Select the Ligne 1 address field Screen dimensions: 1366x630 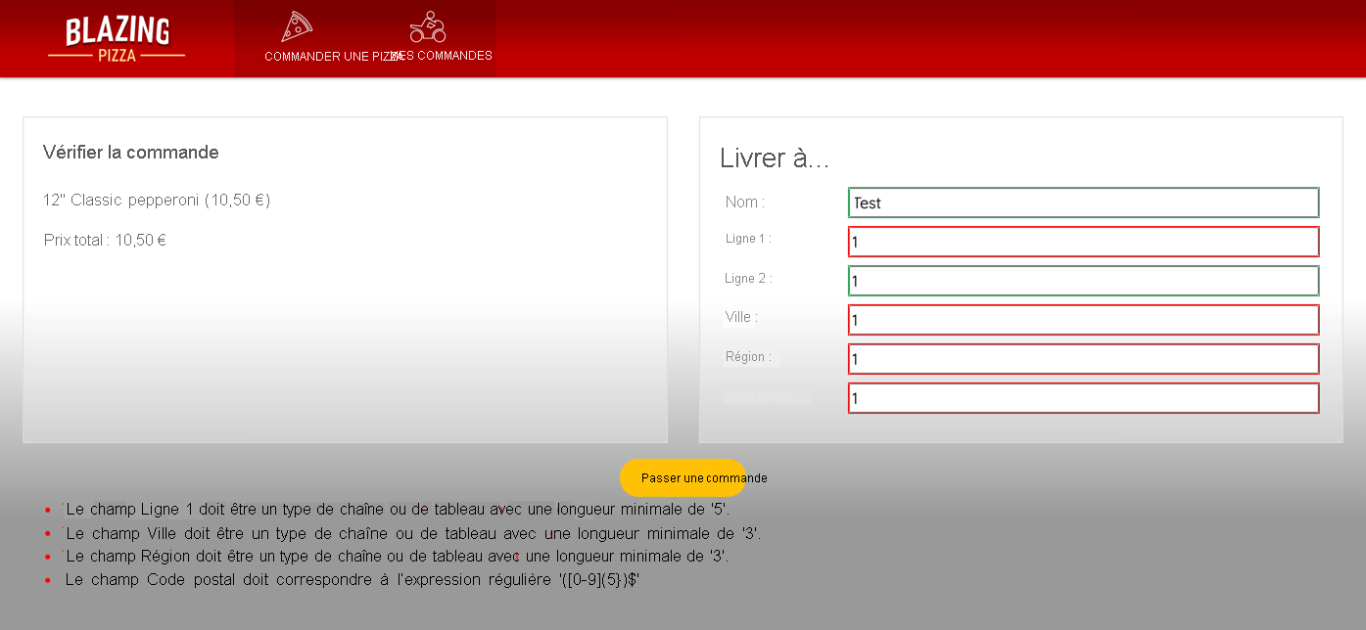tap(1083, 241)
